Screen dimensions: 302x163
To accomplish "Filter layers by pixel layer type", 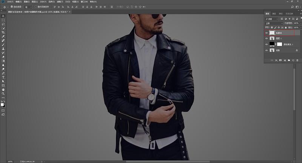I will pos(282,19).
